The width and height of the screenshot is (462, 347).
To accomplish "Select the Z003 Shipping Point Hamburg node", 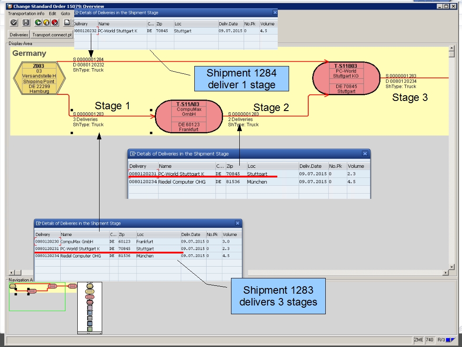I will click(x=39, y=78).
